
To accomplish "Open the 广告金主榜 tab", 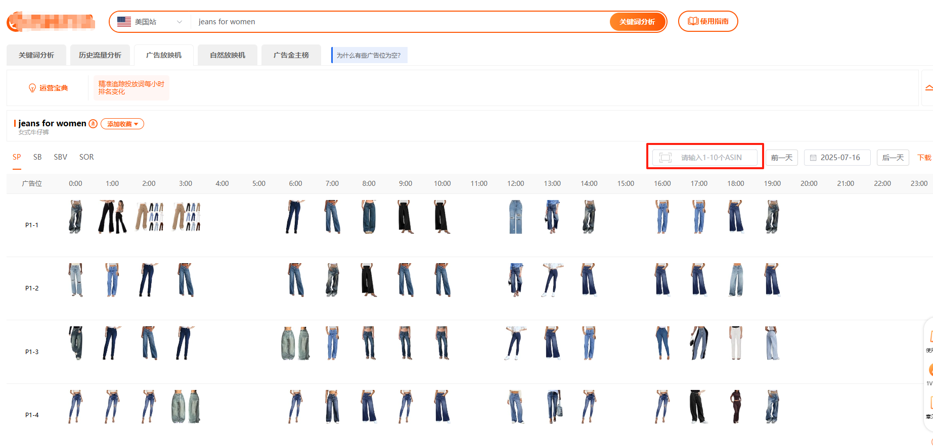I will (291, 55).
